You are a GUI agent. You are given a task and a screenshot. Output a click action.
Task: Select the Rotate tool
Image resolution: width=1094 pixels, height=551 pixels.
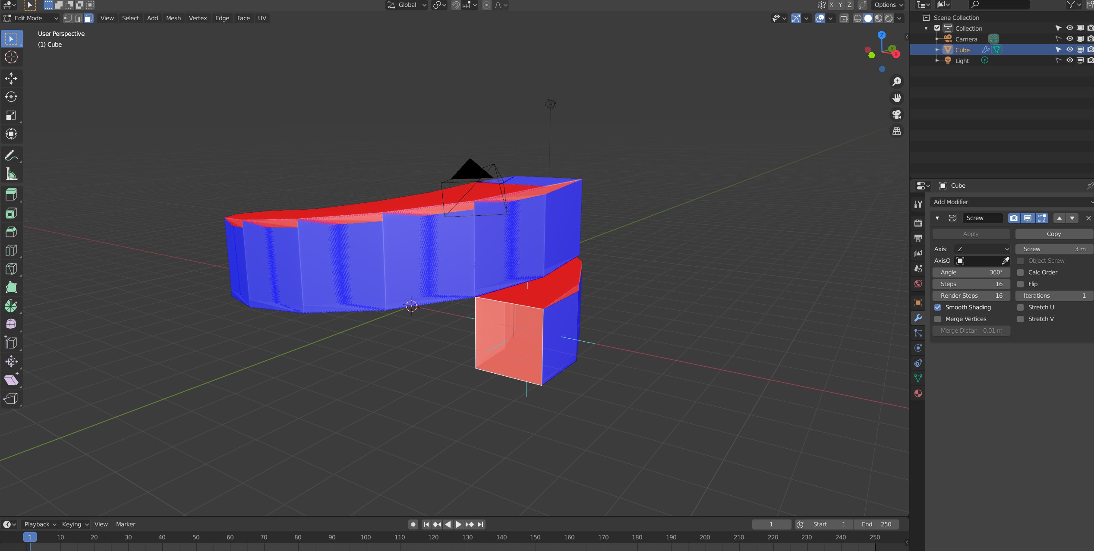coord(11,97)
